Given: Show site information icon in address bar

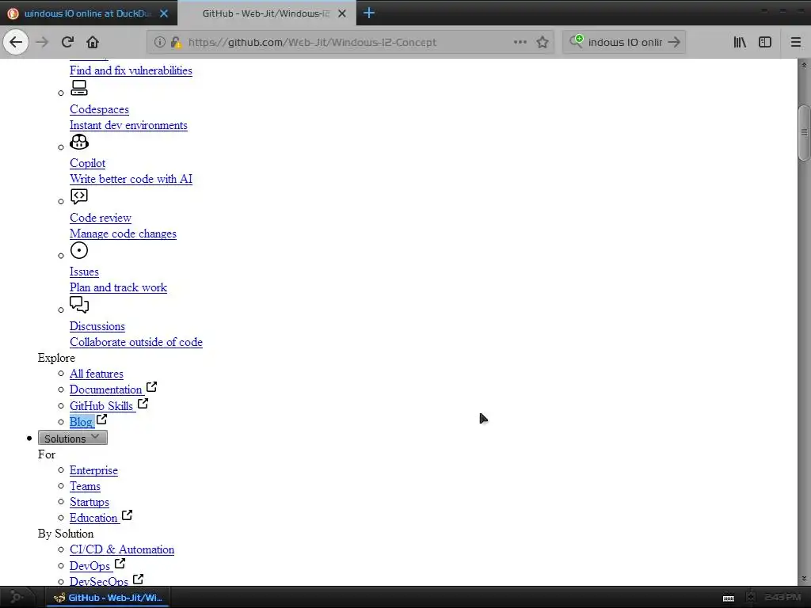Looking at the screenshot, I should tap(160, 42).
